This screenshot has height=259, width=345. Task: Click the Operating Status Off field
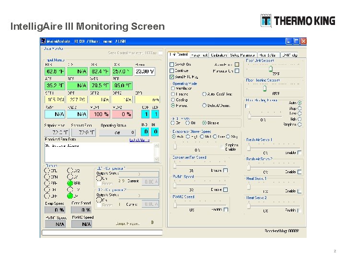[x=117, y=132]
